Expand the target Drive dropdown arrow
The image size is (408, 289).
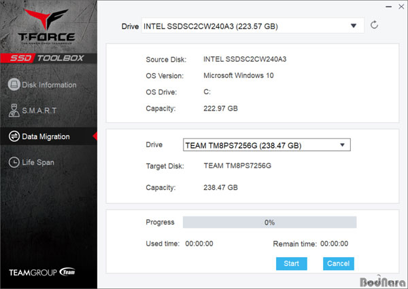click(x=342, y=145)
